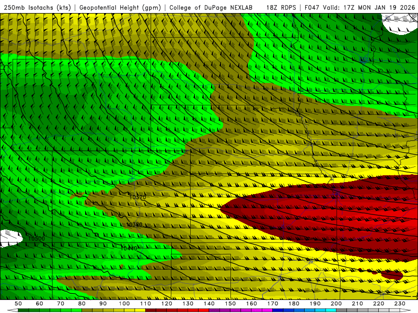Click the "F047" forecast hour text

[x=312, y=7]
